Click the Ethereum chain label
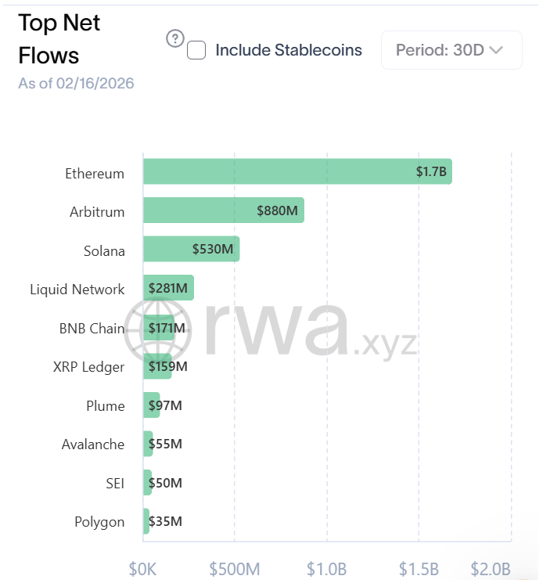Image resolution: width=550 pixels, height=583 pixels. (95, 174)
